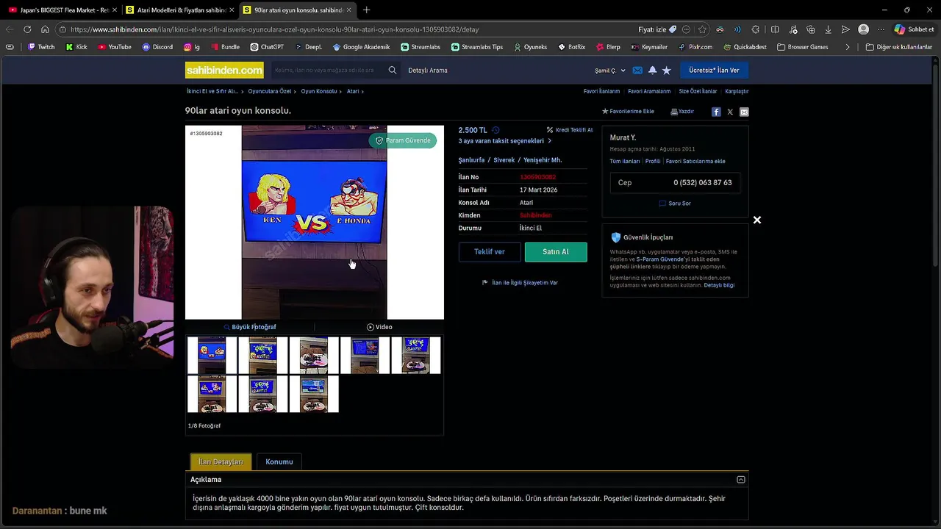Image resolution: width=941 pixels, height=529 pixels.
Task: Open a new browser tab with plus
Action: pos(366,10)
